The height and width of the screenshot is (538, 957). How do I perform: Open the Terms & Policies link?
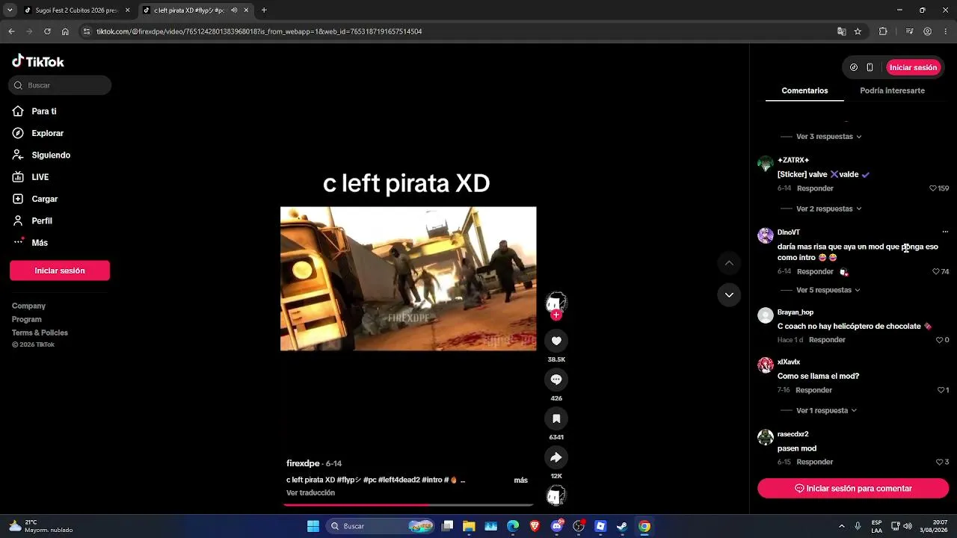tap(40, 333)
